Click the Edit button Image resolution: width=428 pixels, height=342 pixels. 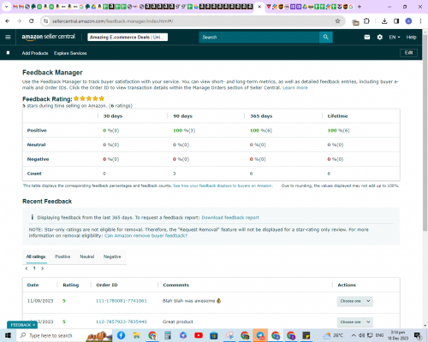coord(408,53)
